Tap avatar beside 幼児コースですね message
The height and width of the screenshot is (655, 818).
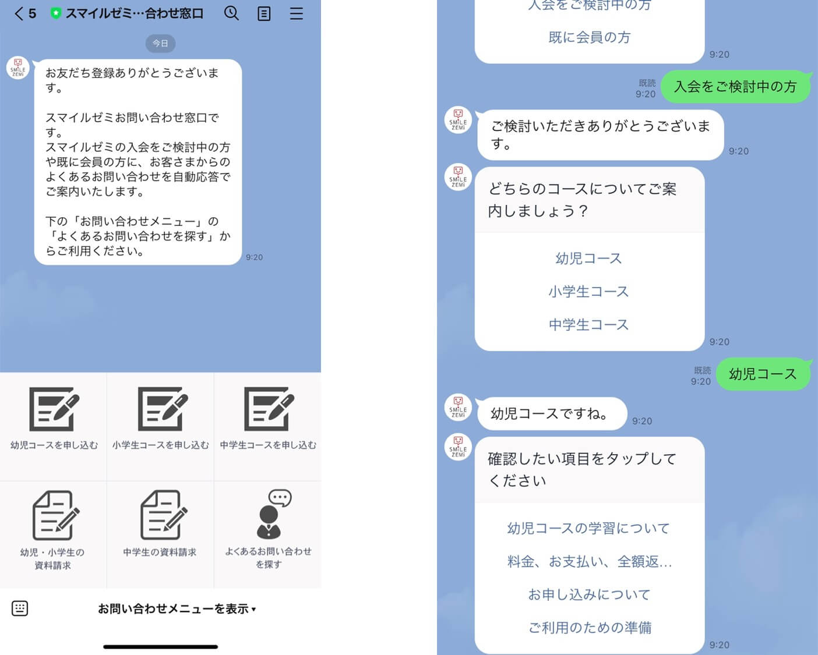(458, 407)
